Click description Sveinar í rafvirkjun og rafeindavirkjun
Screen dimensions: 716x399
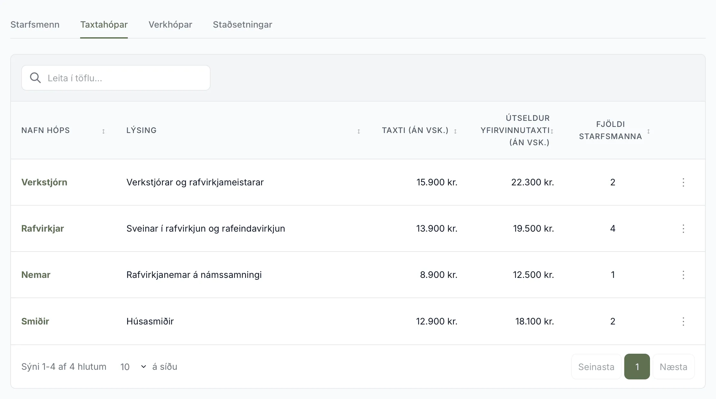pos(205,228)
